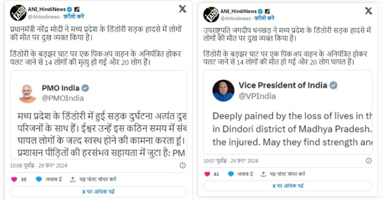Click the X logo on the left tweet
Screen dimensions: 382x200
tap(182, 9)
